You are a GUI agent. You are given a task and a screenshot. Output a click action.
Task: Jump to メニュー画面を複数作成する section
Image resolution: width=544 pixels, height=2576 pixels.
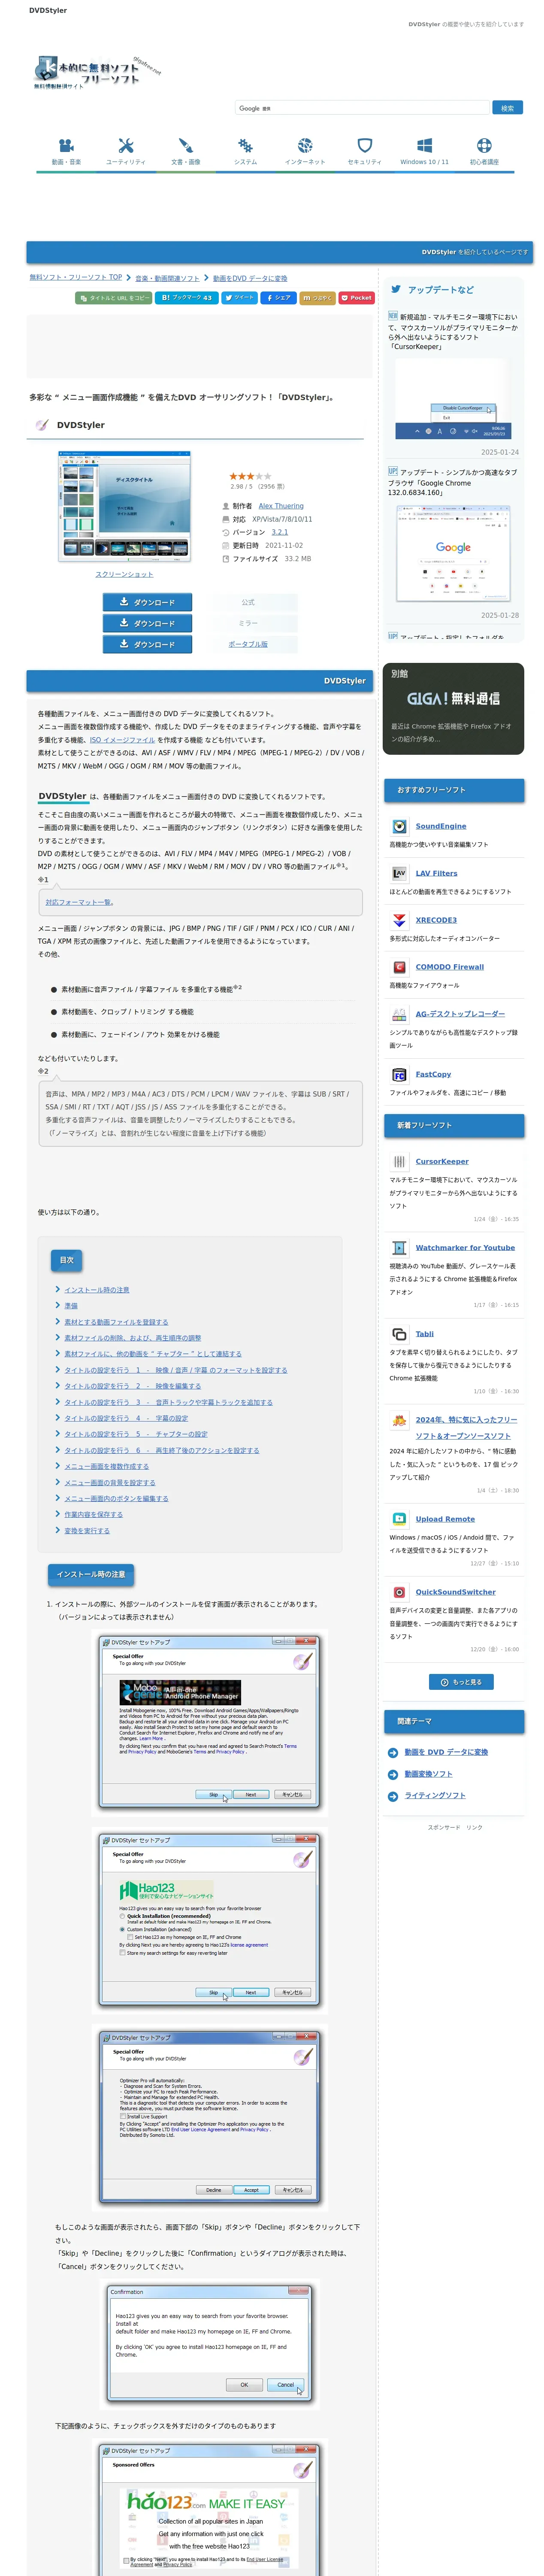click(x=106, y=1466)
